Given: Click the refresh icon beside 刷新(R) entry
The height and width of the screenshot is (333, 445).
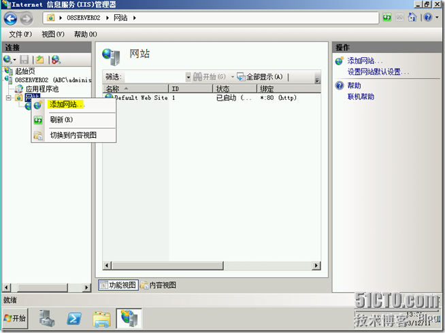Looking at the screenshot, I should 38,120.
